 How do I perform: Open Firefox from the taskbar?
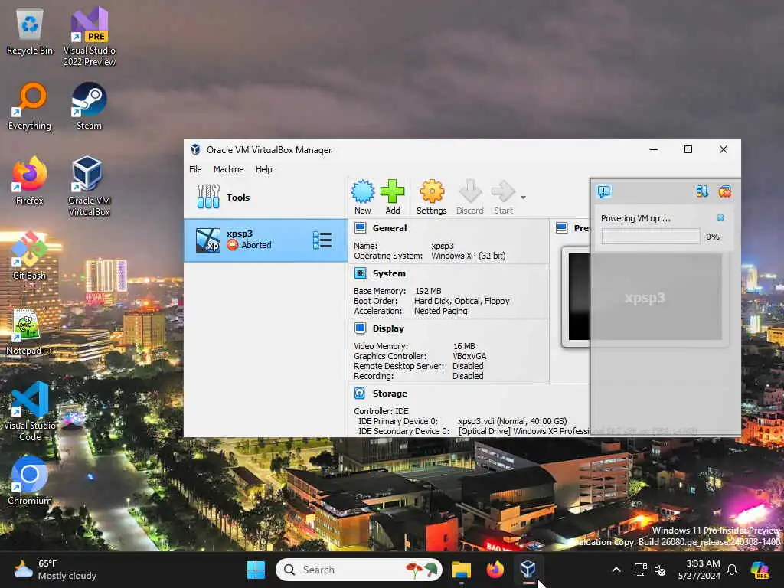(495, 570)
